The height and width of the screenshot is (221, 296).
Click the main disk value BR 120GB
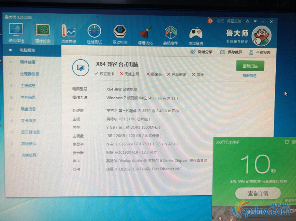coord(134,136)
